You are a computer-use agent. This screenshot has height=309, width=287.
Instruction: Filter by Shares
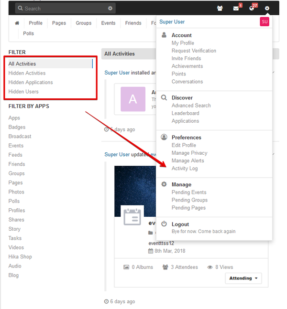pyautogui.click(x=16, y=220)
